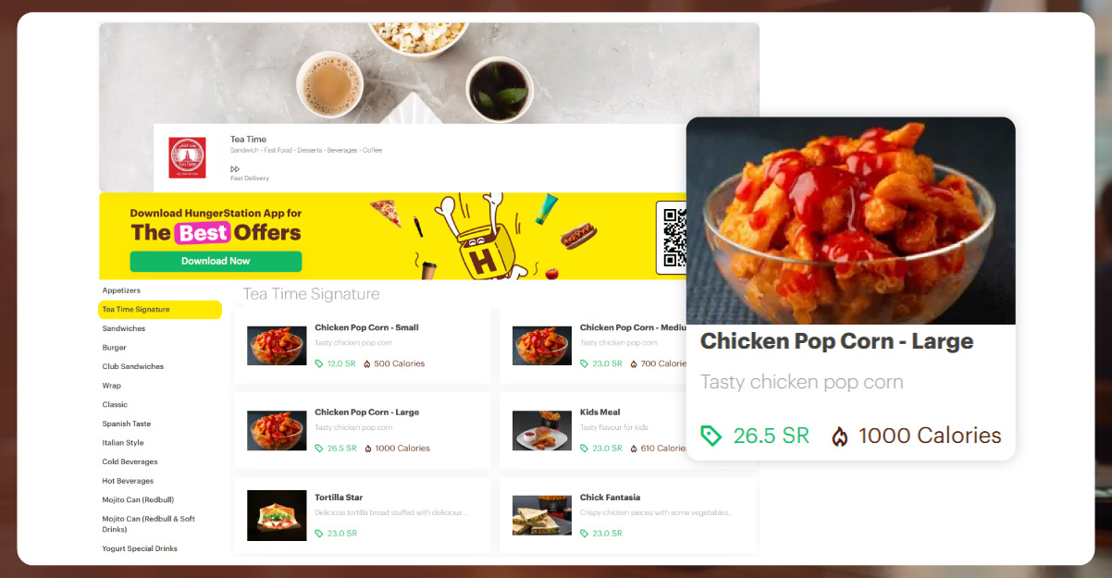1112x578 pixels.
Task: Choose the Hot Beverages category
Action: tap(128, 481)
